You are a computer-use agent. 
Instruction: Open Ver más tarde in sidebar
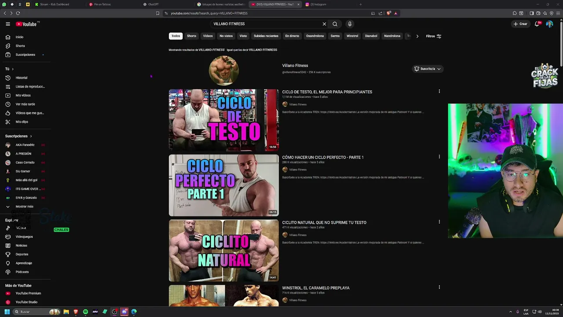pyautogui.click(x=26, y=104)
